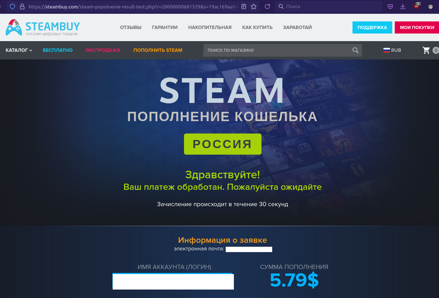Click the large STEAM heading
Viewport: 439px width, 298px height.
[222, 91]
